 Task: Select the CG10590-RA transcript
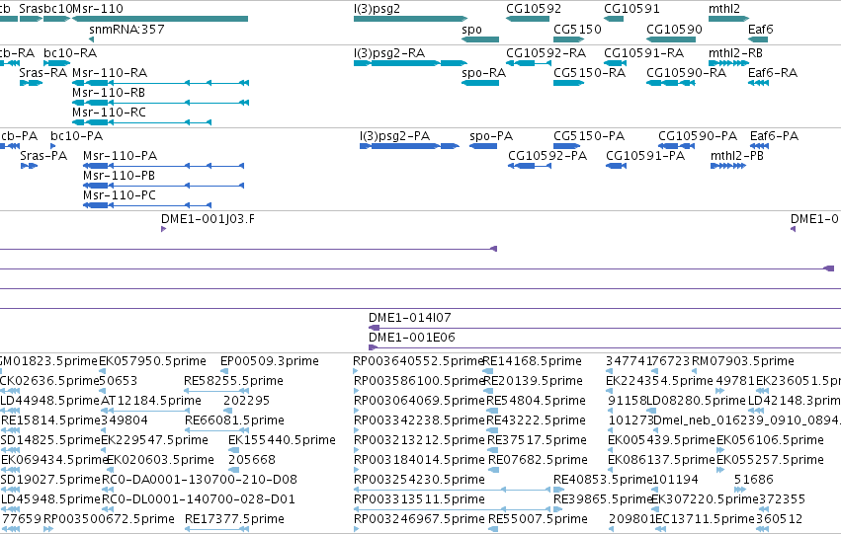tap(671, 83)
